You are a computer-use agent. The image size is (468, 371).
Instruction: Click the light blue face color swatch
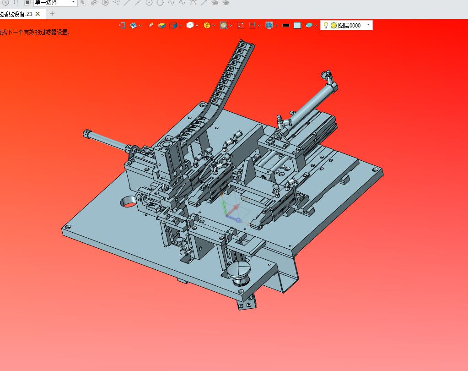pyautogui.click(x=297, y=25)
